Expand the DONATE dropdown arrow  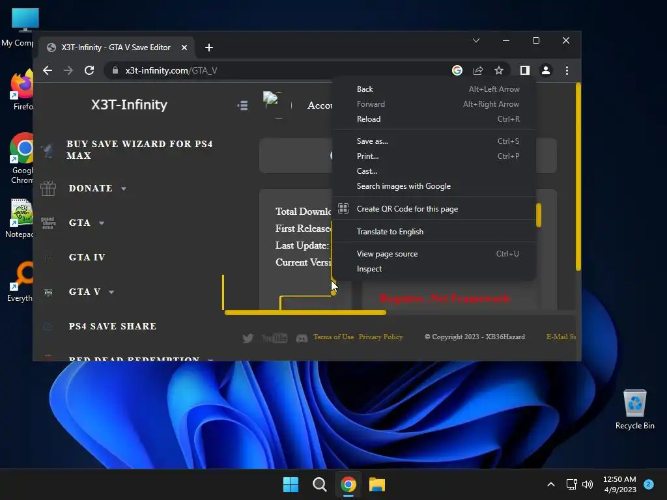pos(123,189)
